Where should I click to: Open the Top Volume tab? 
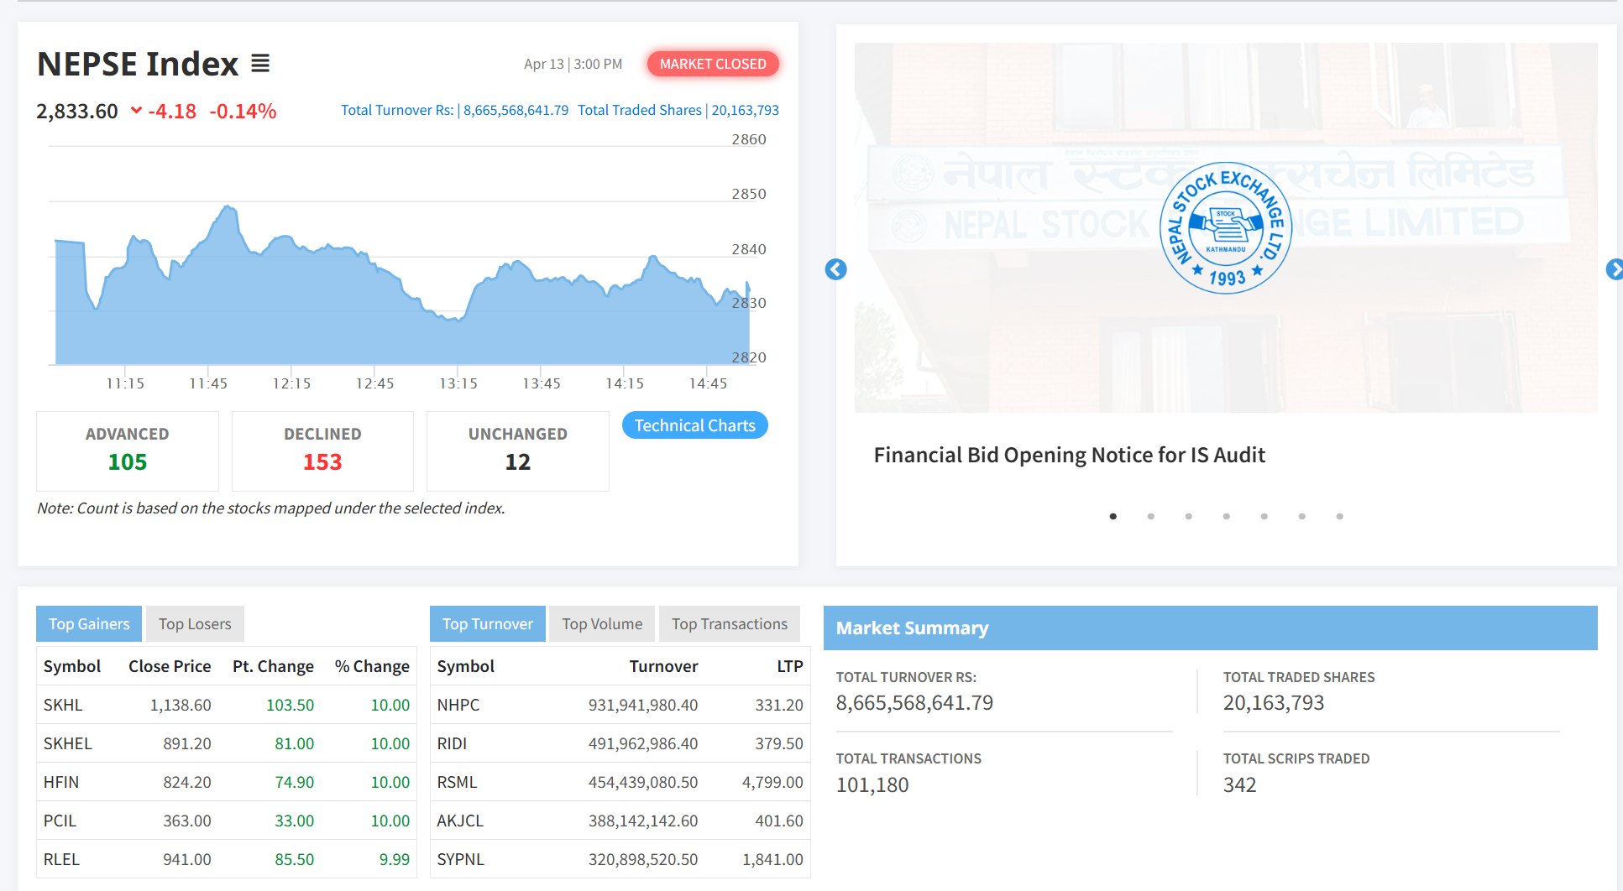click(x=602, y=624)
